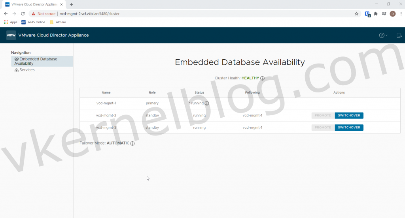Click Promote button for vcd-mgmt-3

pos(323,128)
